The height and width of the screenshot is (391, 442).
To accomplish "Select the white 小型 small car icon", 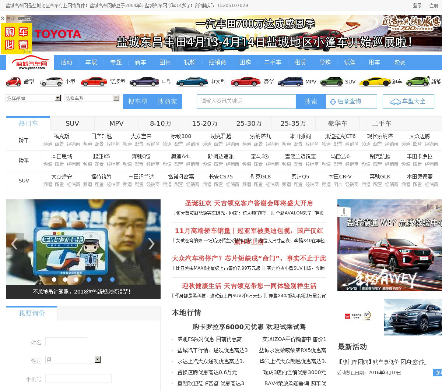I will (x=51, y=82).
